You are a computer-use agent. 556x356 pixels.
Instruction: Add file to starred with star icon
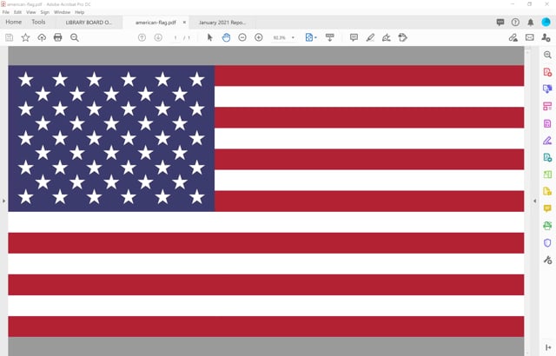pos(25,37)
